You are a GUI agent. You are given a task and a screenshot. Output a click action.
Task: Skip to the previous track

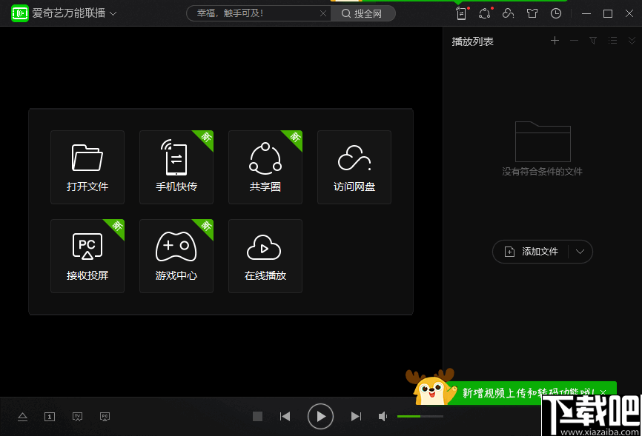285,416
